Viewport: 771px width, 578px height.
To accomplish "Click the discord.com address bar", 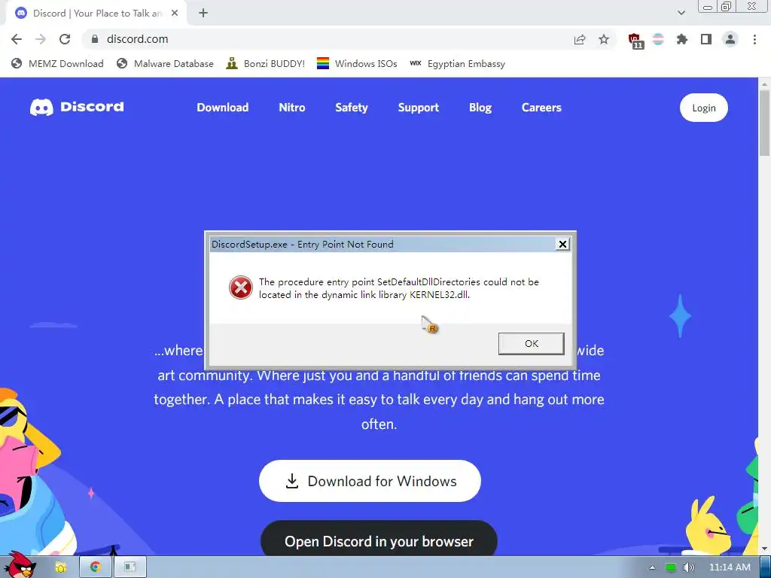I will point(325,39).
